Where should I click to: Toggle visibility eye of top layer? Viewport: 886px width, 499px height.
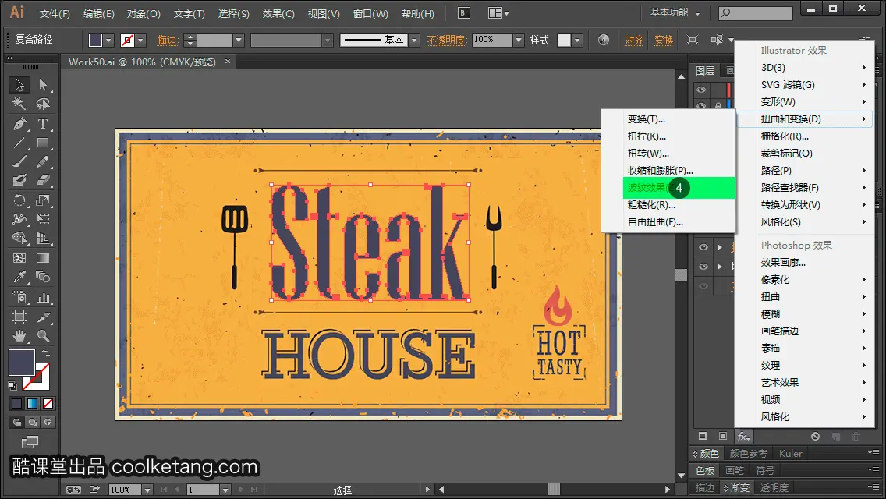(x=701, y=90)
